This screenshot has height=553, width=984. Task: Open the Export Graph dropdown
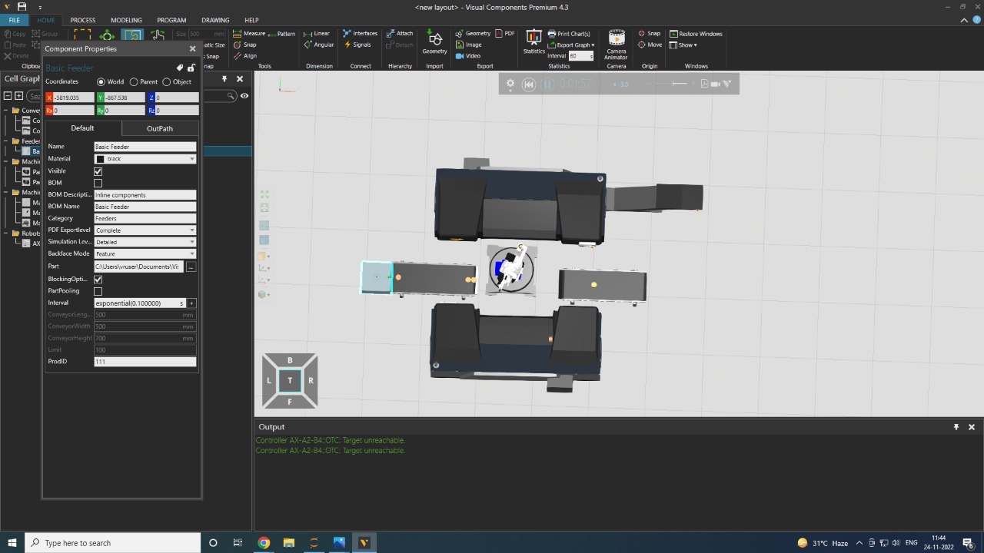click(x=571, y=45)
